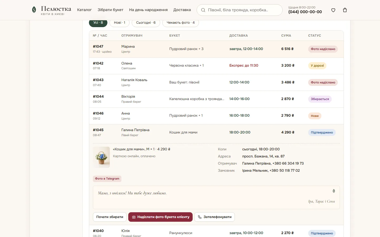Go to На день народження section

click(148, 10)
